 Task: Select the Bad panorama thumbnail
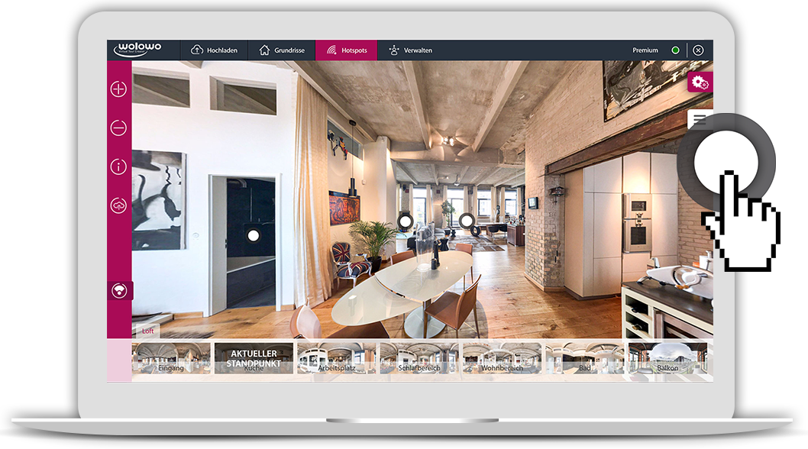click(x=584, y=358)
